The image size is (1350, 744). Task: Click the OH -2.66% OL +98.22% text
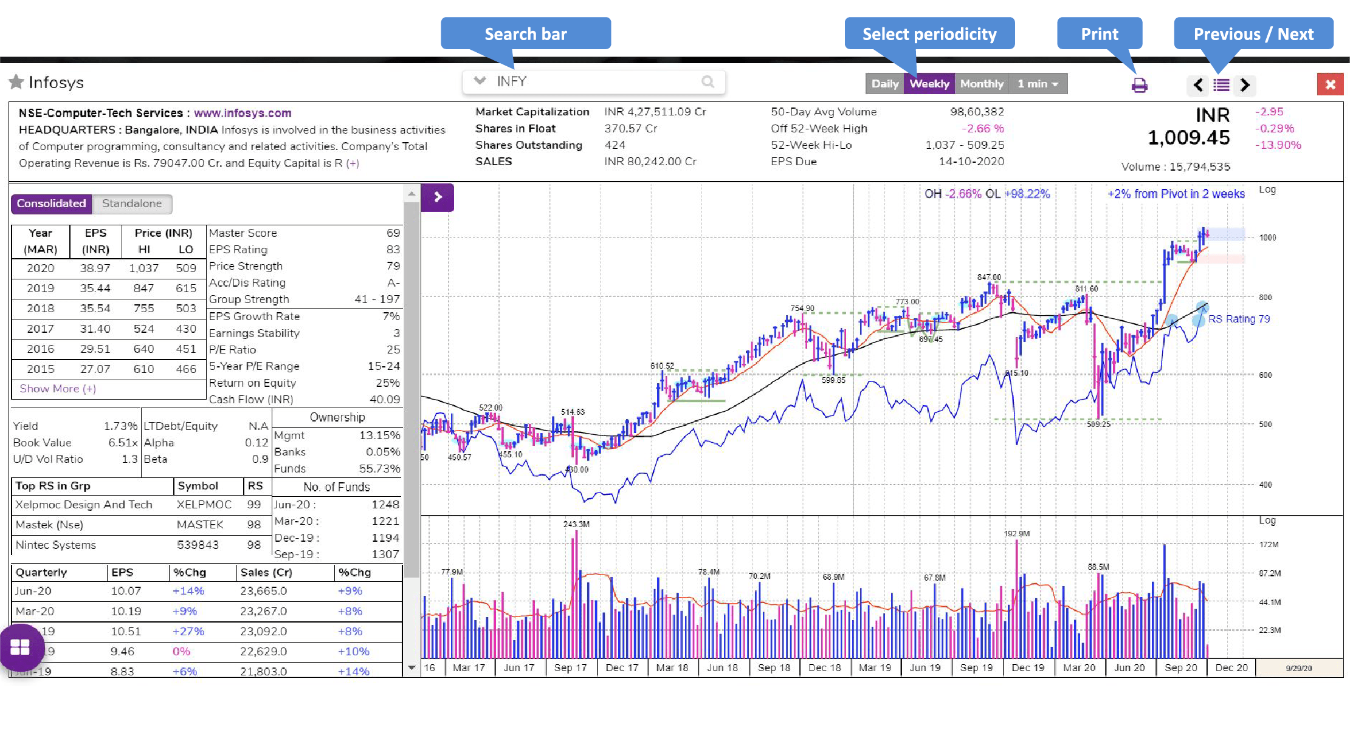pos(987,194)
